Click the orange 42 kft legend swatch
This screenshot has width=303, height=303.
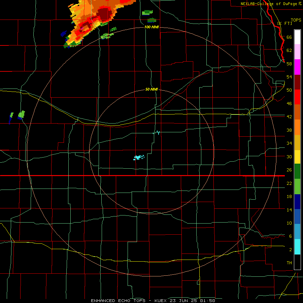(297, 127)
